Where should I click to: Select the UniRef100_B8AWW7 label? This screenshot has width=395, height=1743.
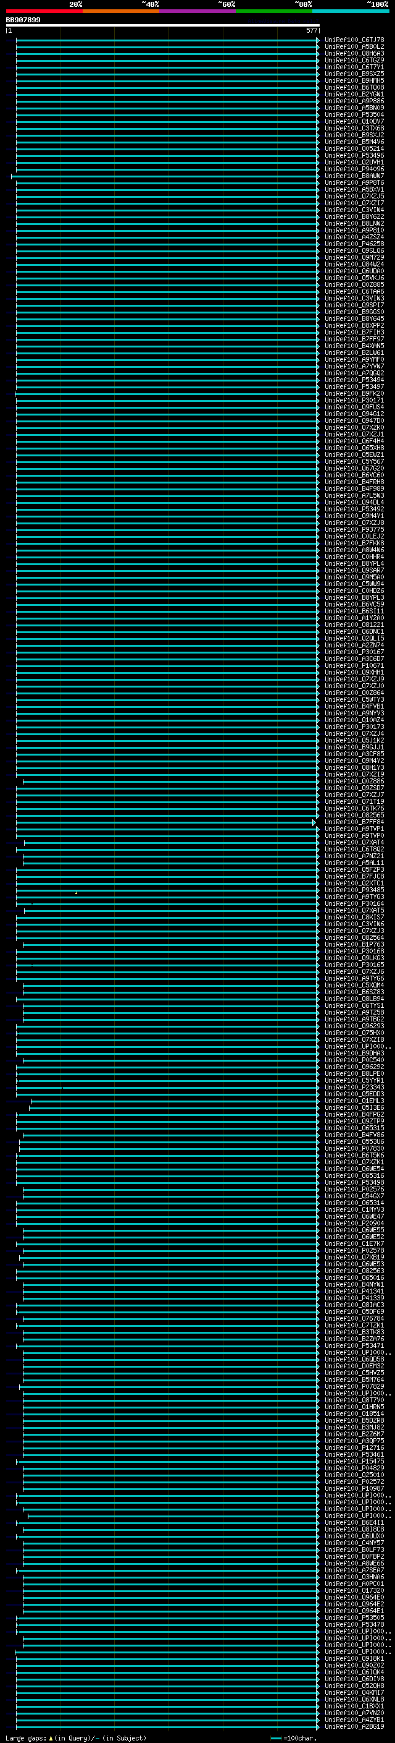tap(354, 176)
